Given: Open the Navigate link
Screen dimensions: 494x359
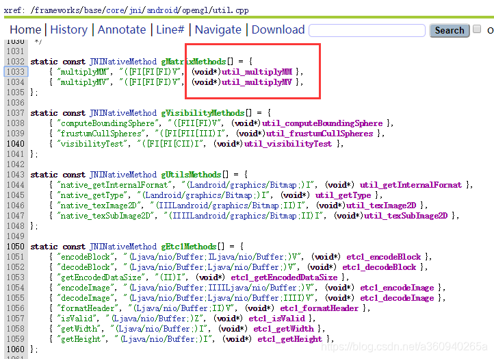Looking at the screenshot, I should [218, 29].
